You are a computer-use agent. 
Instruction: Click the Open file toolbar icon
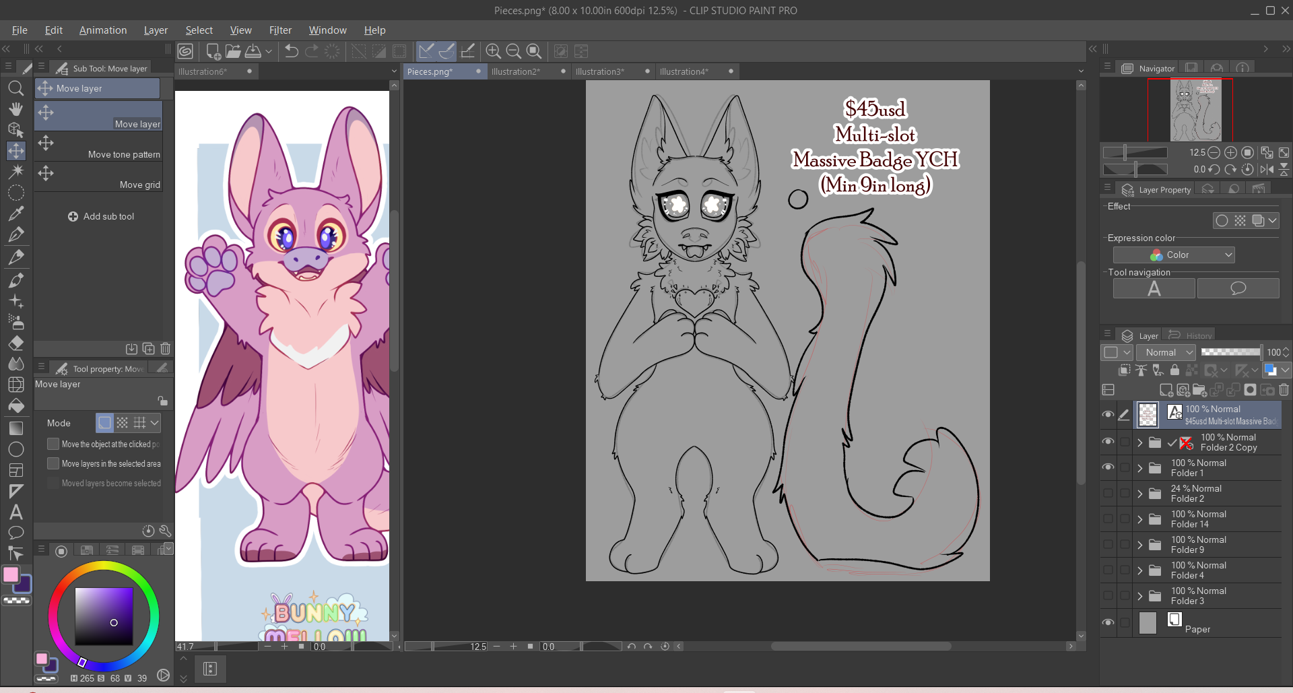coord(233,51)
